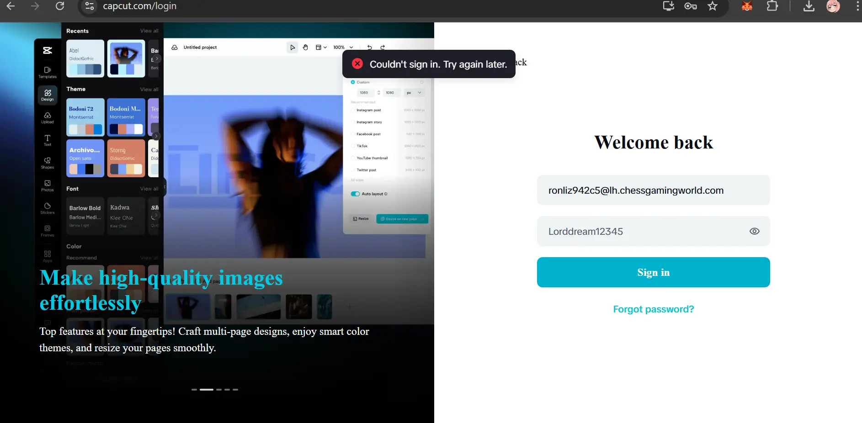The height and width of the screenshot is (423, 862).
Task: Open the browser three-dot menu
Action: click(x=857, y=6)
